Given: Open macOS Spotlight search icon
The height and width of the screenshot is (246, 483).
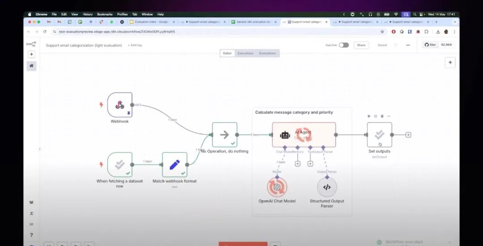Looking at the screenshot, I should point(415,14).
